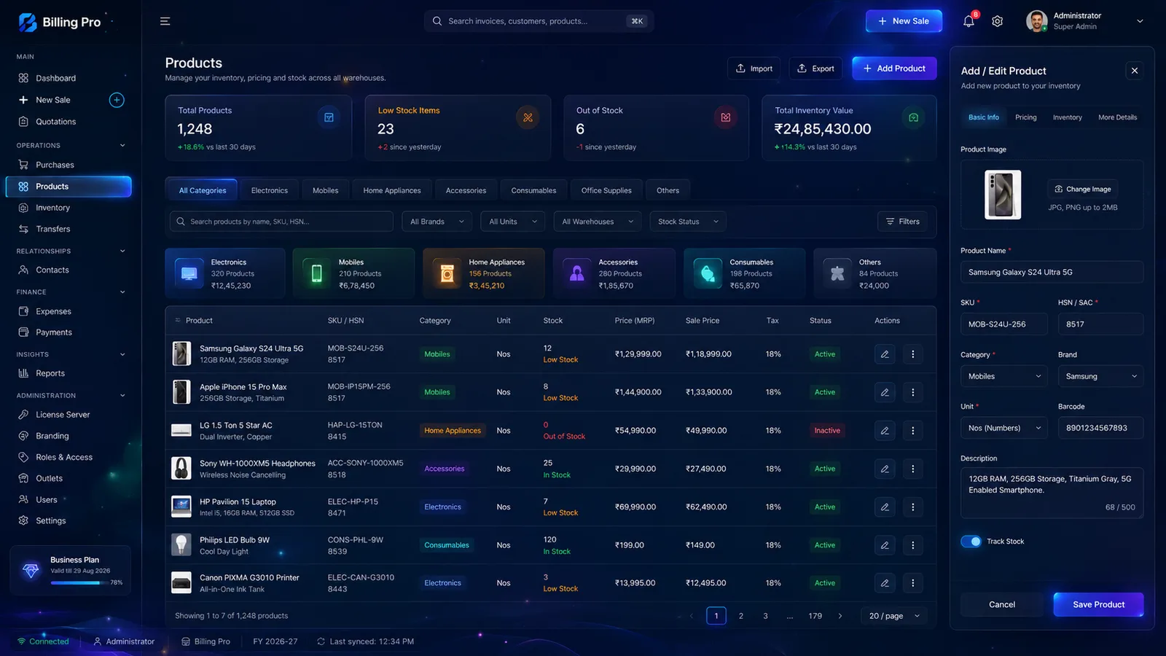Toggle the Track Stock switch

971,542
